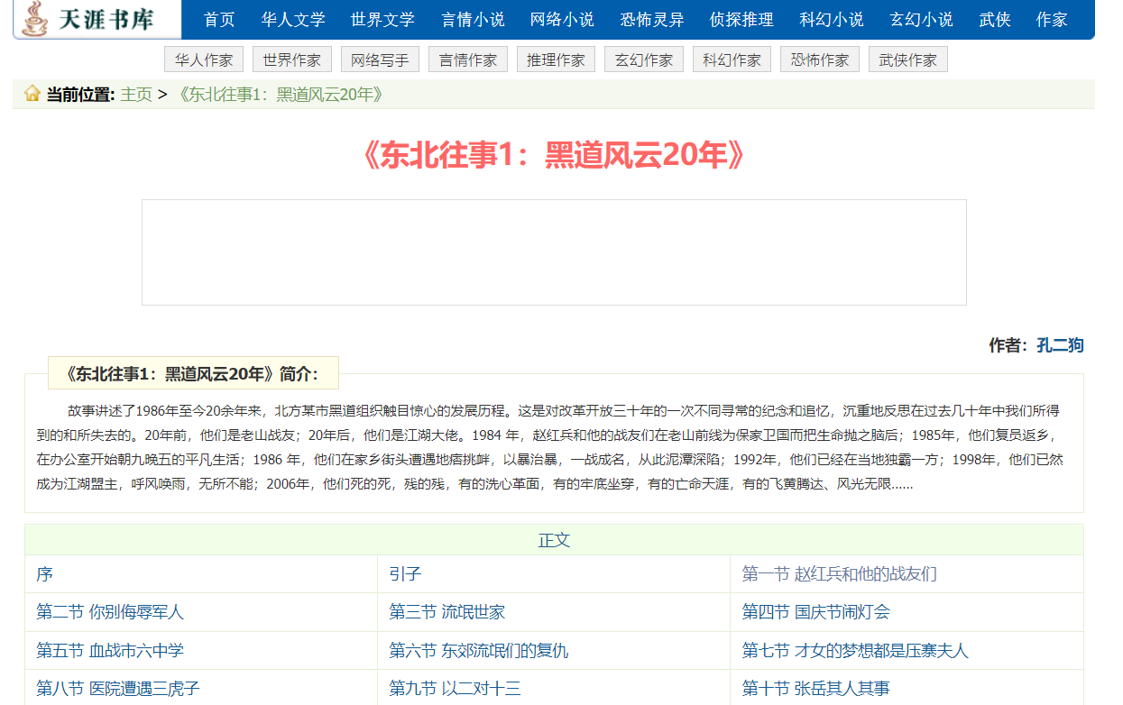This screenshot has width=1123, height=705.
Task: Select 世界文学 from the top navigation
Action: [382, 20]
